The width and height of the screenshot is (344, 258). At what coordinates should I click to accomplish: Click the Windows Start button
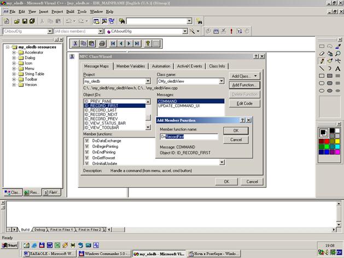point(10,245)
